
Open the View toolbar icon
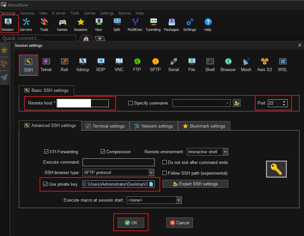click(x=99, y=25)
